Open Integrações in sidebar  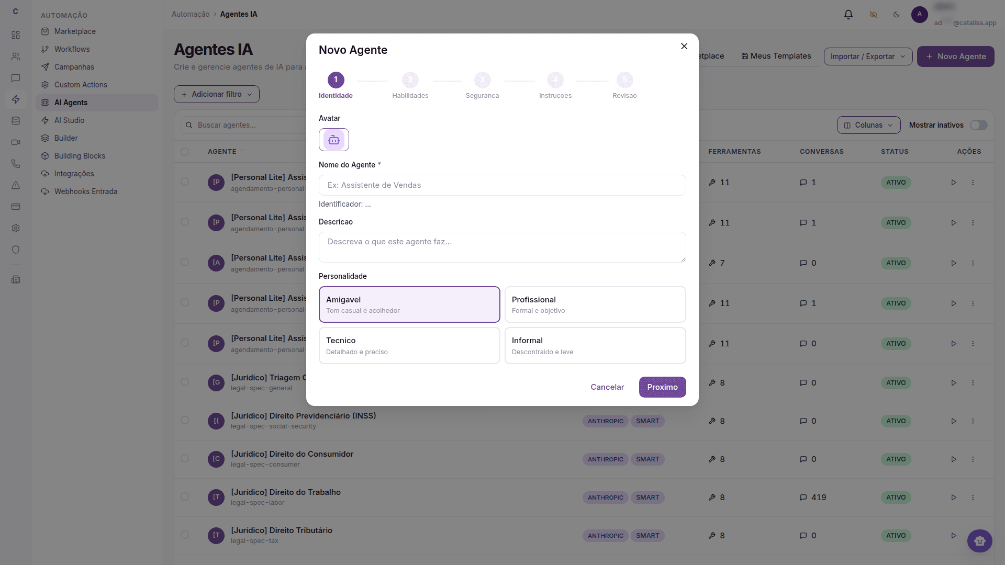[97, 174]
